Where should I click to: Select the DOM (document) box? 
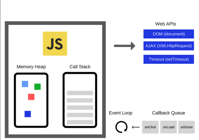click(169, 34)
